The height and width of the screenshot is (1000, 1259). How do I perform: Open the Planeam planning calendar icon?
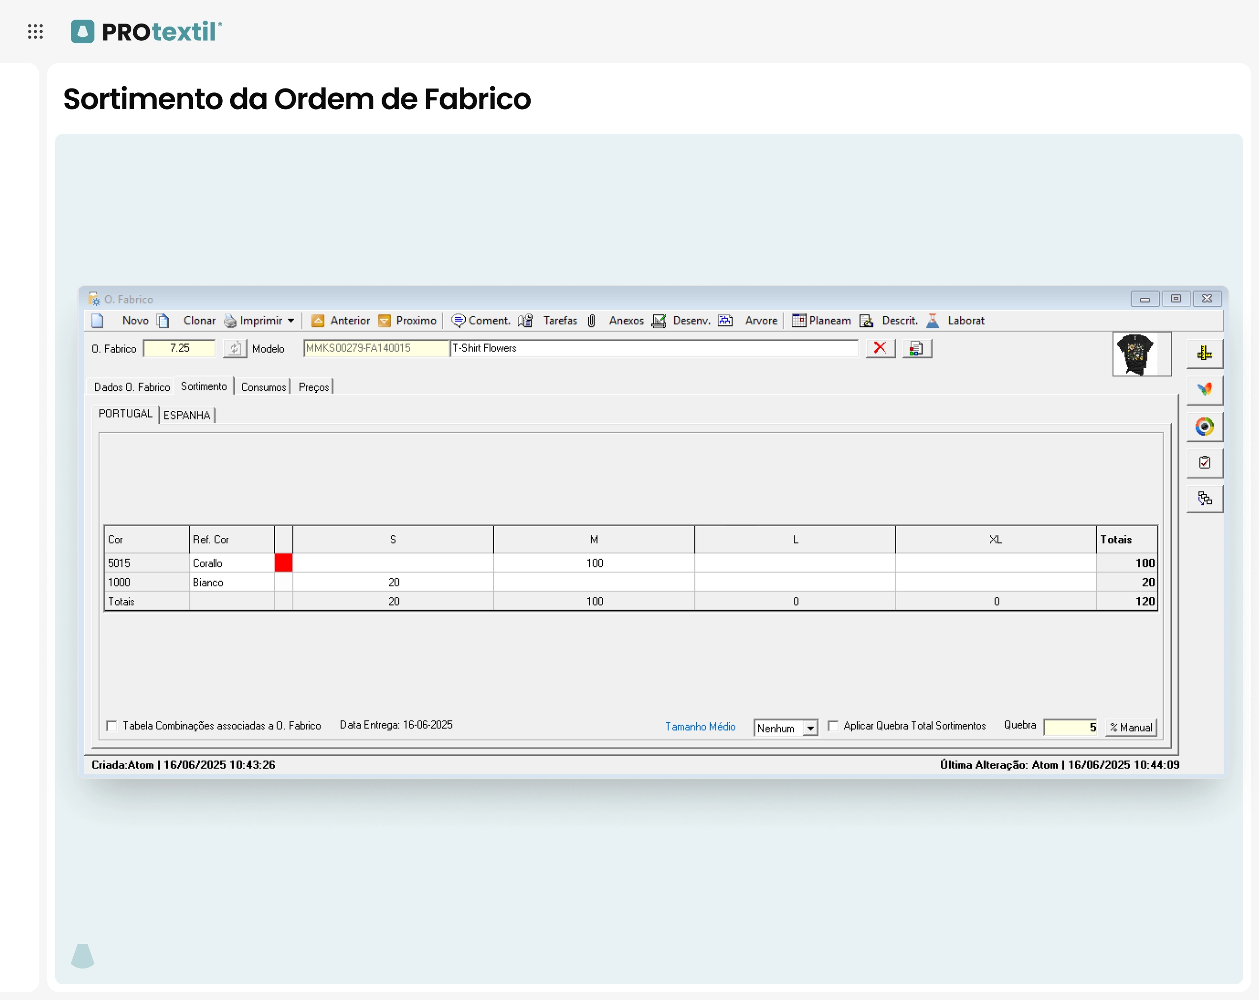[798, 321]
